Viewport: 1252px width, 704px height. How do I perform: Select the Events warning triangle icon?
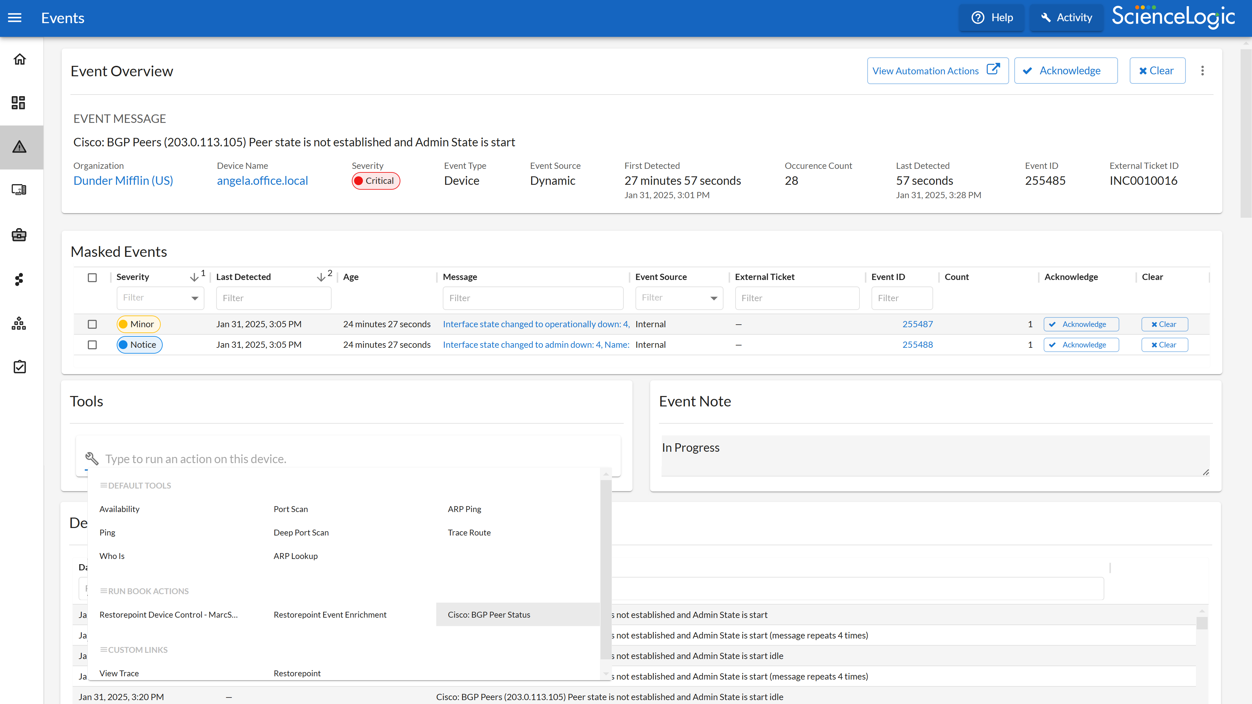20,147
